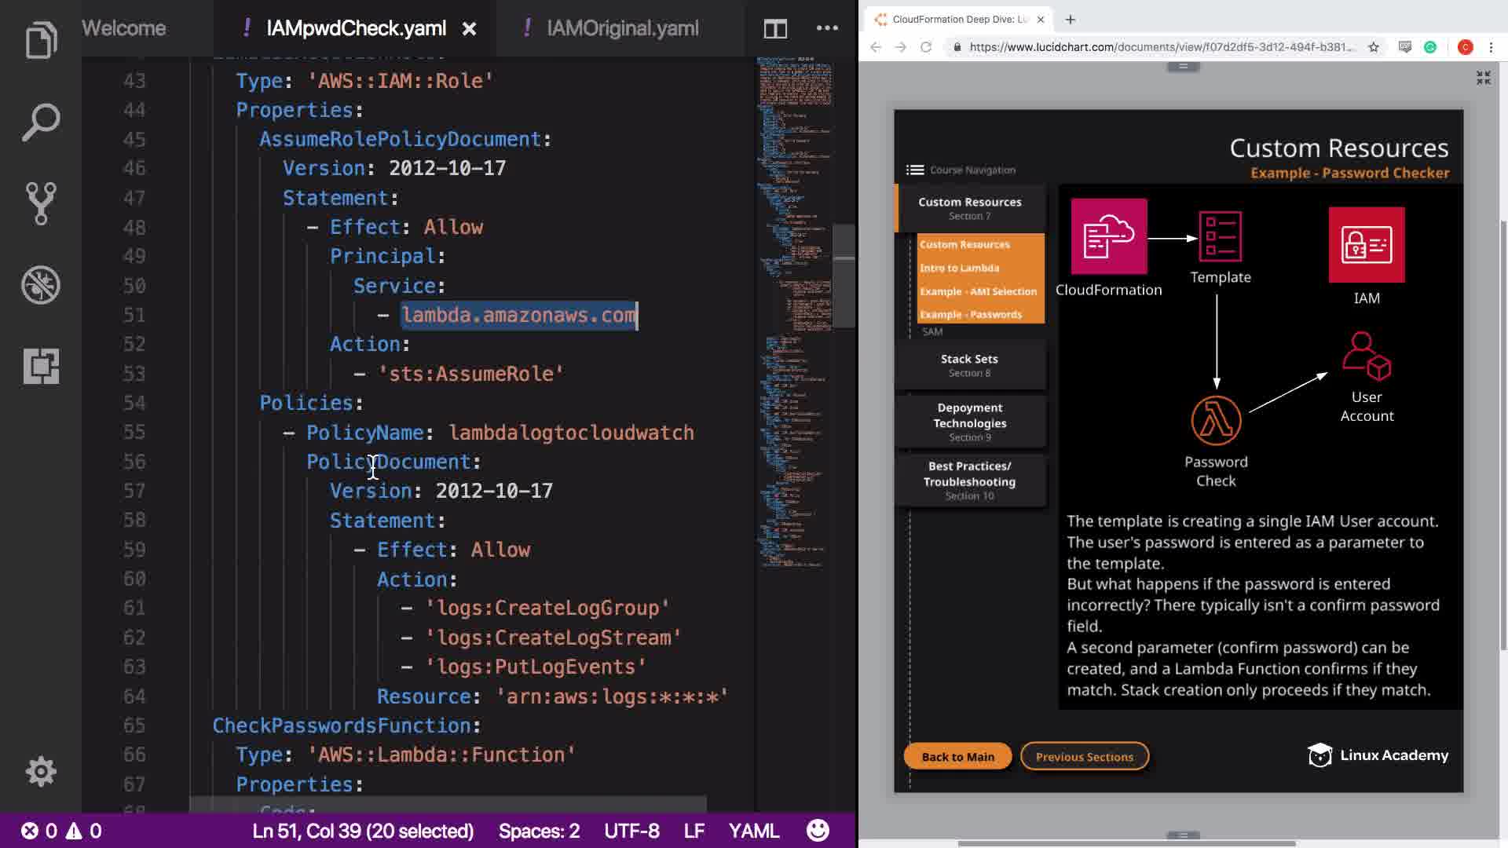
Task: Open the Source Control branch icon
Action: coord(41,203)
